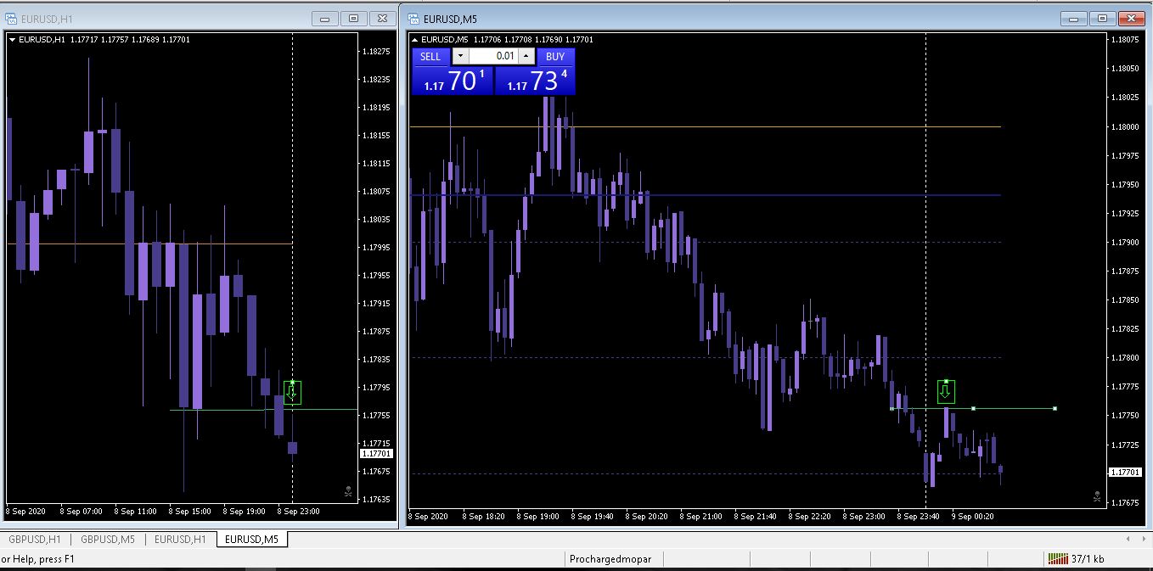Click the buy price tile showing 1.17 73

click(535, 81)
